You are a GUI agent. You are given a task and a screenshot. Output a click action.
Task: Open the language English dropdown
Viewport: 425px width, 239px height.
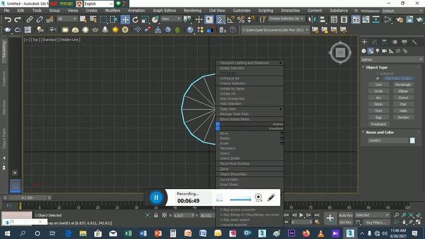98,4
